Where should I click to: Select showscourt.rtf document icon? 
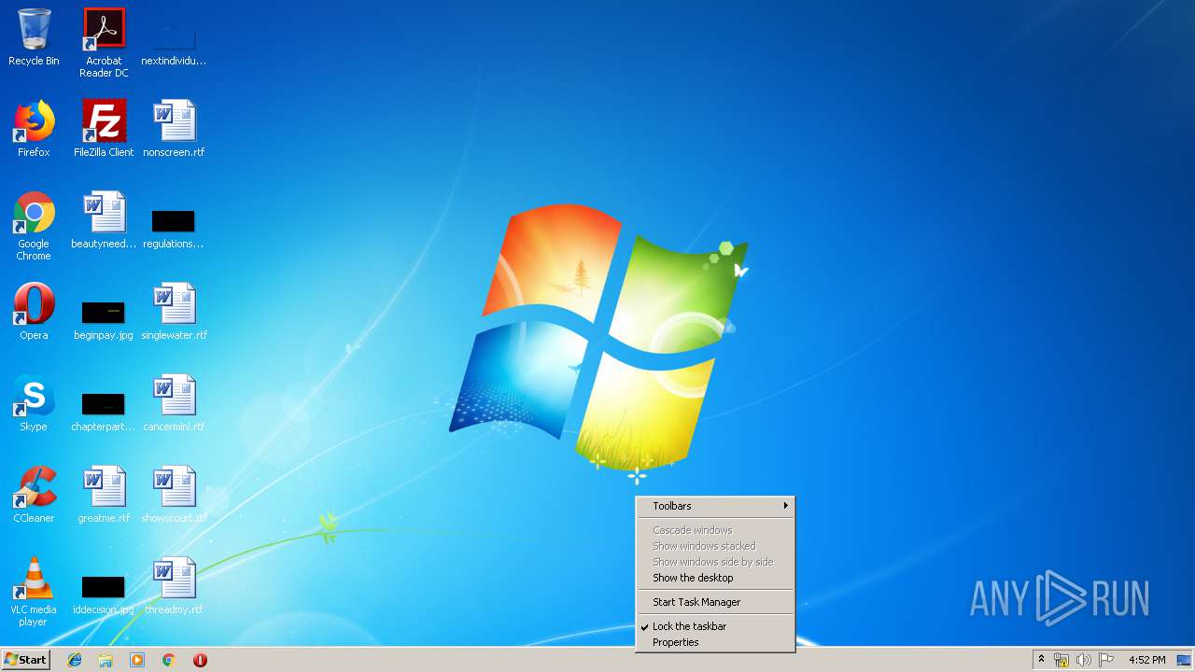(174, 495)
